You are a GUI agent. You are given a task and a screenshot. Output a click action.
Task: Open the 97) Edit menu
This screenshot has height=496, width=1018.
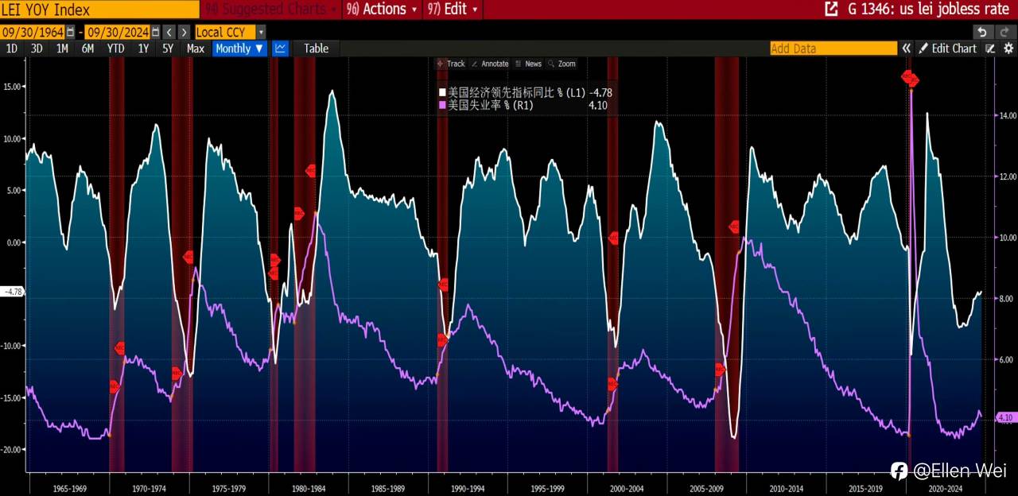pyautogui.click(x=453, y=9)
